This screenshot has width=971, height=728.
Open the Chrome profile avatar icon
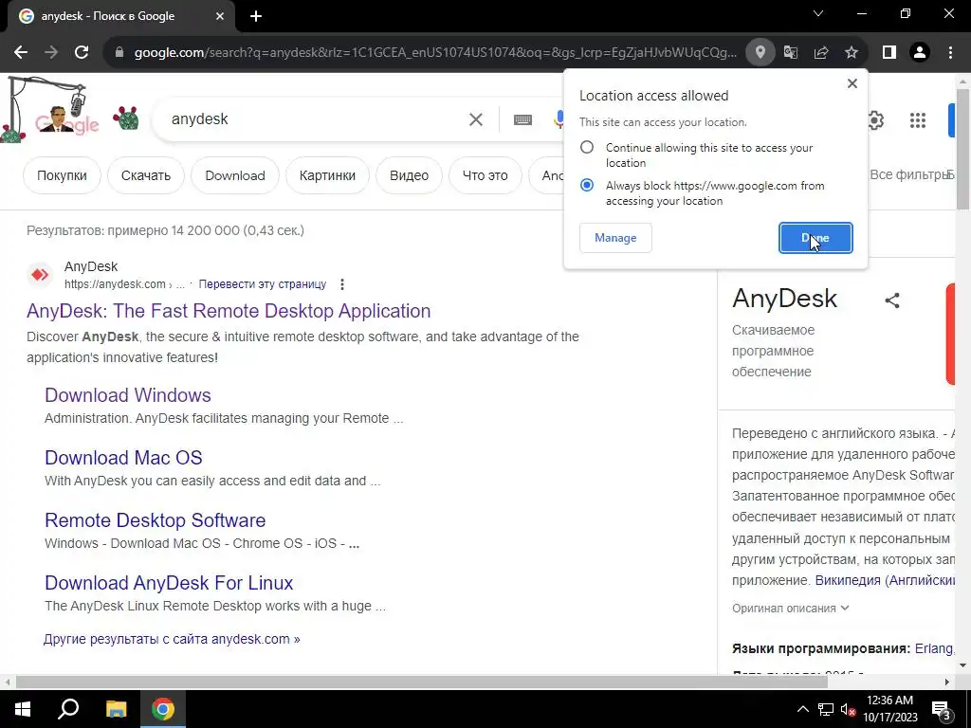coord(920,53)
